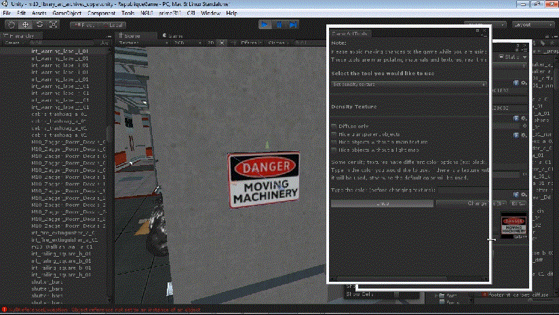Switch to the Hierarchy tab

(x=22, y=36)
